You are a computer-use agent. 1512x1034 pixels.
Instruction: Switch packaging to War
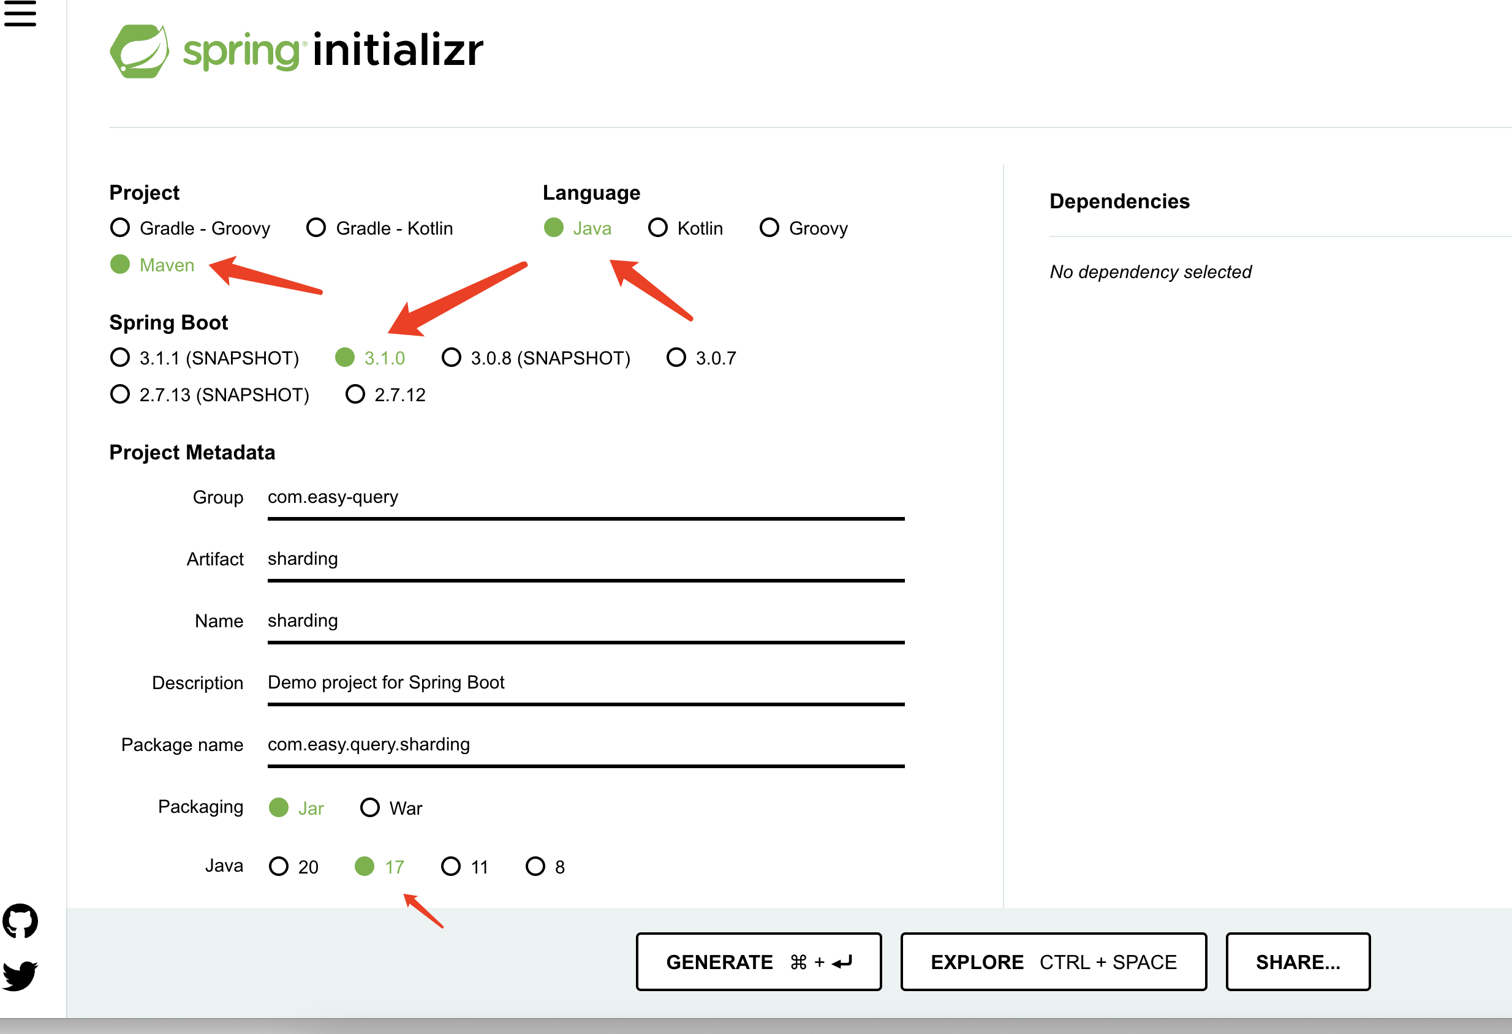click(x=370, y=808)
